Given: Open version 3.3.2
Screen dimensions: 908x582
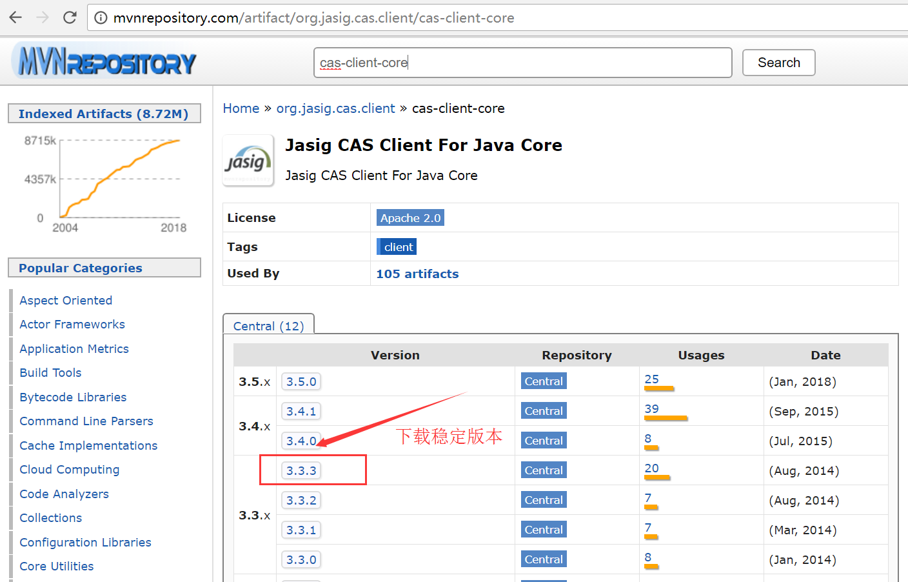Looking at the screenshot, I should tap(301, 500).
